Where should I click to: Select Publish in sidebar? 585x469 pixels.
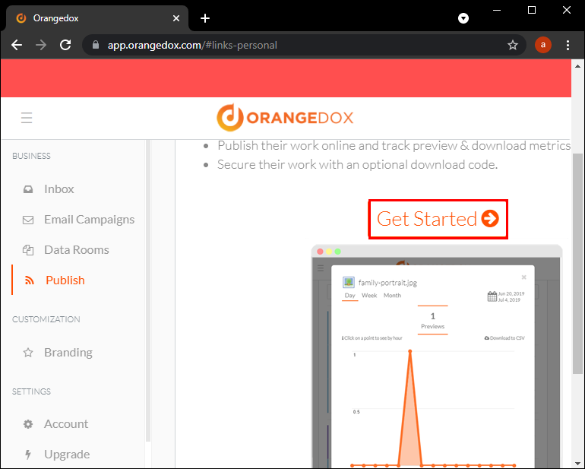coord(65,280)
